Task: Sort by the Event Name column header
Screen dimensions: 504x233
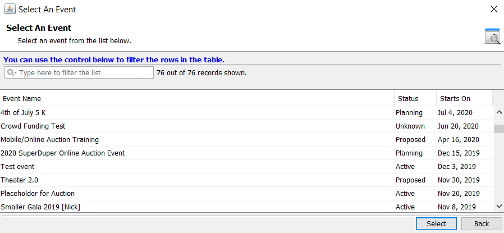Action: point(197,98)
